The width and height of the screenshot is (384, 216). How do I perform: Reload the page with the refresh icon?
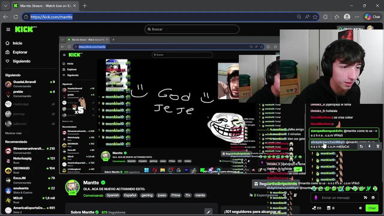pyautogui.click(x=16, y=17)
